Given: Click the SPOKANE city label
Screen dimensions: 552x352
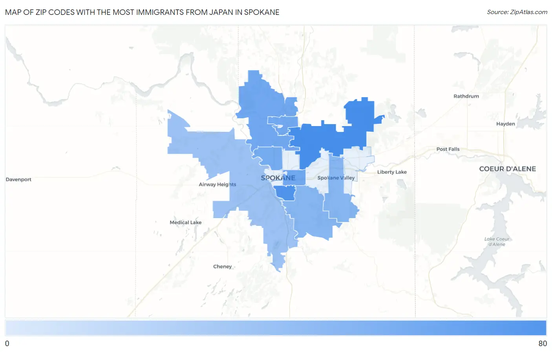Looking at the screenshot, I should click(278, 178).
